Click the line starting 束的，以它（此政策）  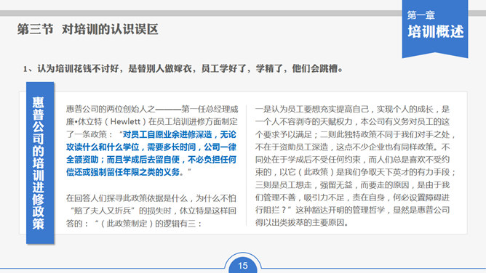point(356,172)
